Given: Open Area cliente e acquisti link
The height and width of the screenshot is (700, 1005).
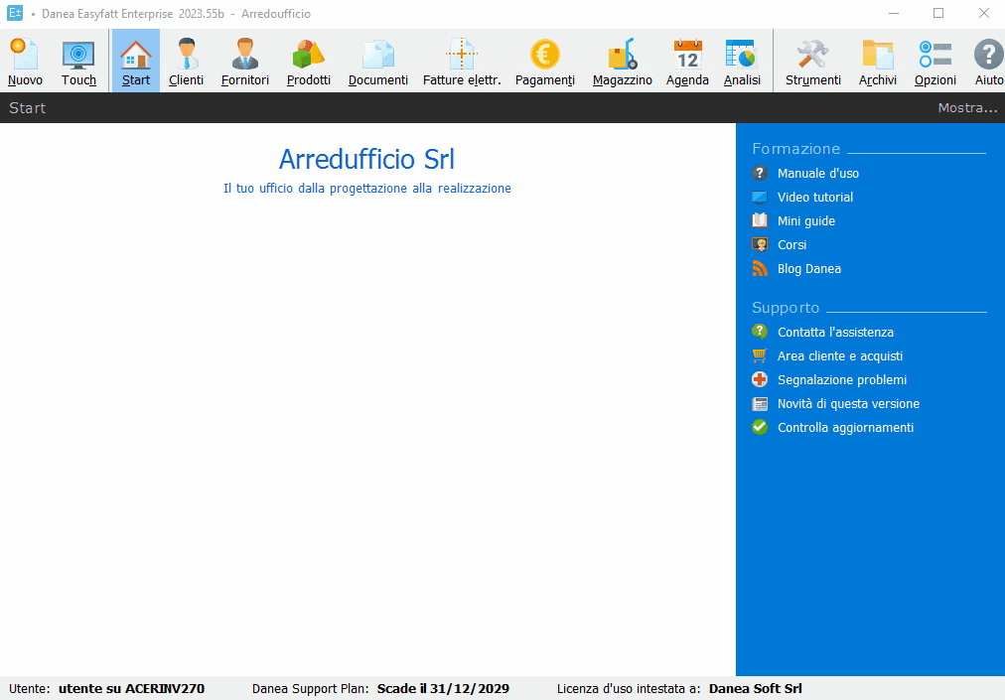Looking at the screenshot, I should point(840,355).
